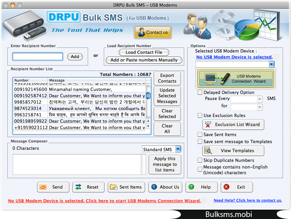Click the blue info icon for About Us
The image size is (291, 219).
[x=154, y=187]
